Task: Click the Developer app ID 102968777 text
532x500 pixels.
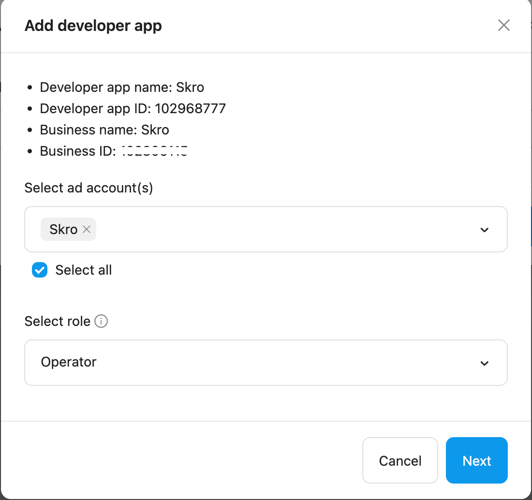Action: [x=133, y=108]
